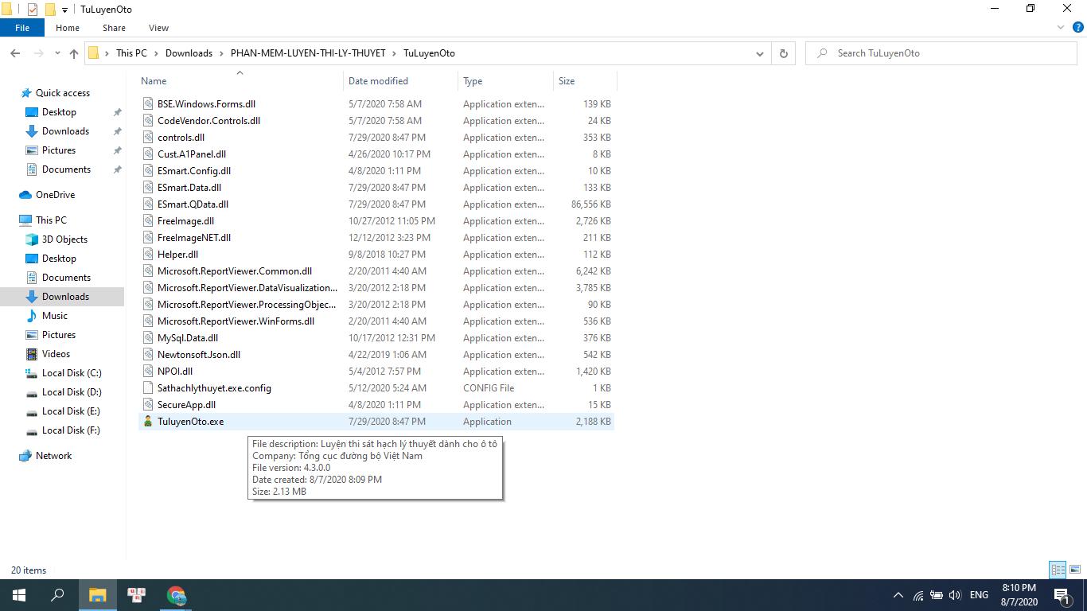
Task: Switch to the Share ribbon tab
Action: (114, 28)
